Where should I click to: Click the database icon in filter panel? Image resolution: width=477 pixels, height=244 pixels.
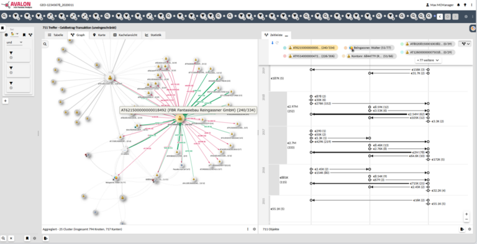click(x=6, y=35)
